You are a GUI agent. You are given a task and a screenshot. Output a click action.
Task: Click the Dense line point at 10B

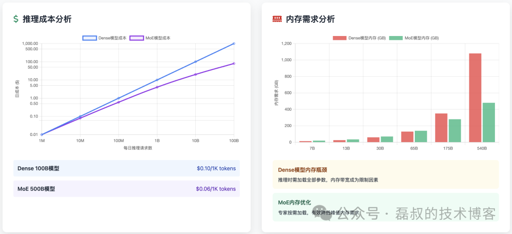tap(195, 62)
